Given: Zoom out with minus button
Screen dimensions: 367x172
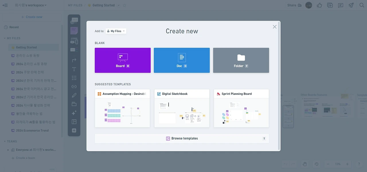Looking at the screenshot, I should [x=328, y=164].
